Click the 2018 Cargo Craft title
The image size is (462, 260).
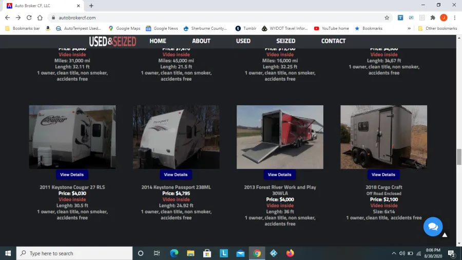coord(383,187)
